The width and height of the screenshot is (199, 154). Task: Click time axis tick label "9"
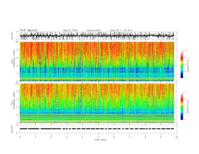(x=161, y=137)
